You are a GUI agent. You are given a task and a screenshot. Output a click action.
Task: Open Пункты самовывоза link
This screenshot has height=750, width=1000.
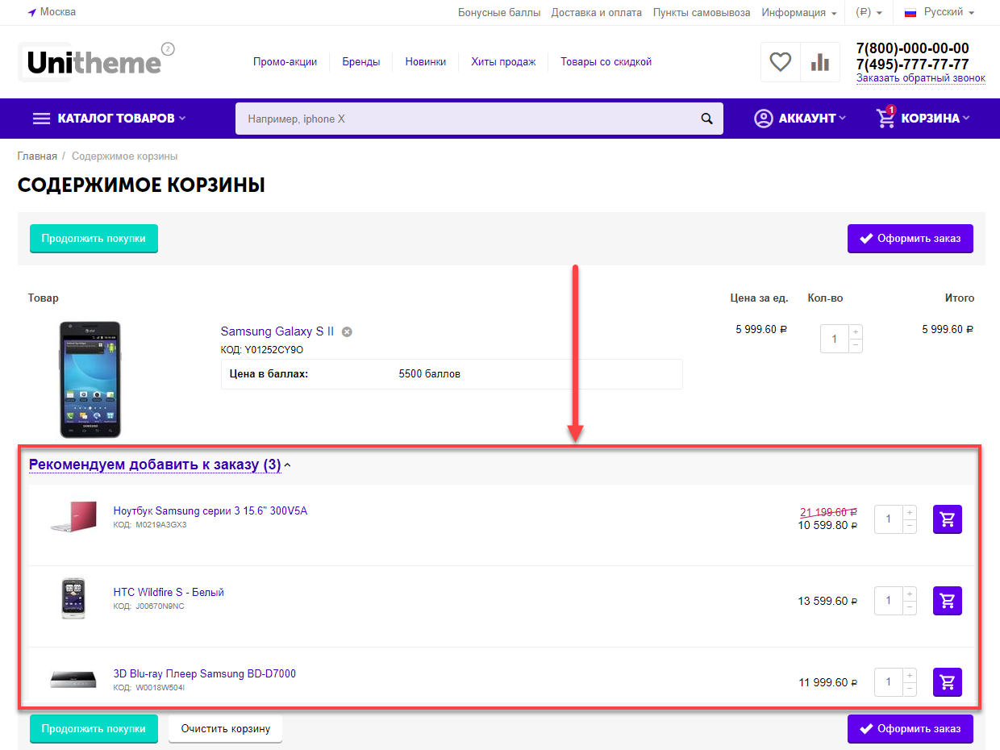(x=702, y=12)
